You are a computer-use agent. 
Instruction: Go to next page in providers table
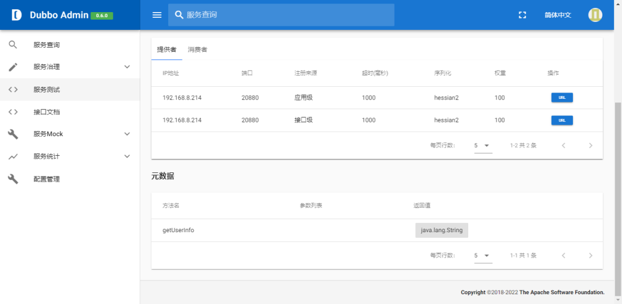pyautogui.click(x=591, y=145)
